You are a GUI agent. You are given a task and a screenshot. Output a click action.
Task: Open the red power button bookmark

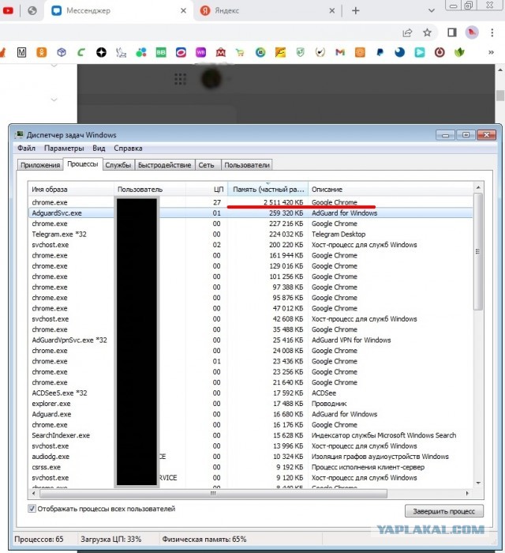pyautogui.click(x=440, y=53)
